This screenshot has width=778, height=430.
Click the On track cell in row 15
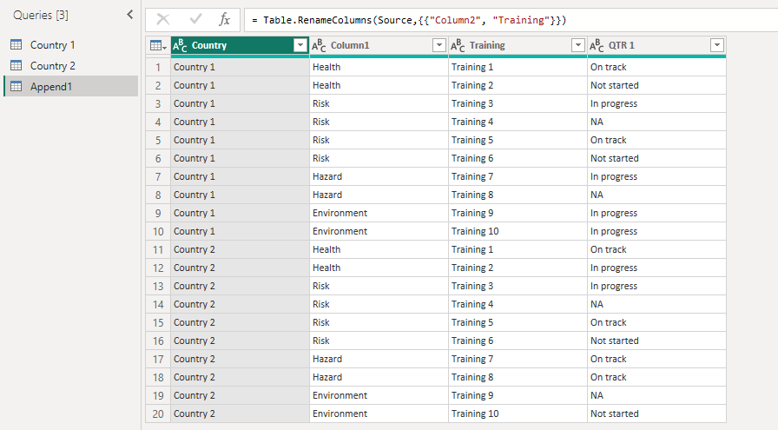[x=656, y=323]
